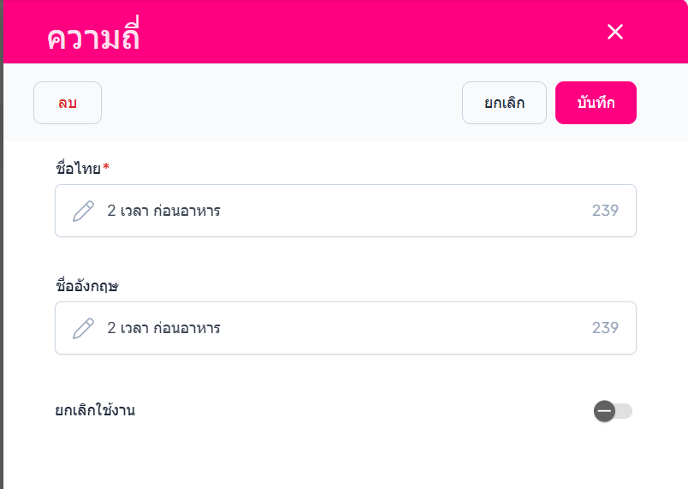The image size is (688, 489).
Task: Click the ความถี่ dialog title
Action: [x=93, y=38]
